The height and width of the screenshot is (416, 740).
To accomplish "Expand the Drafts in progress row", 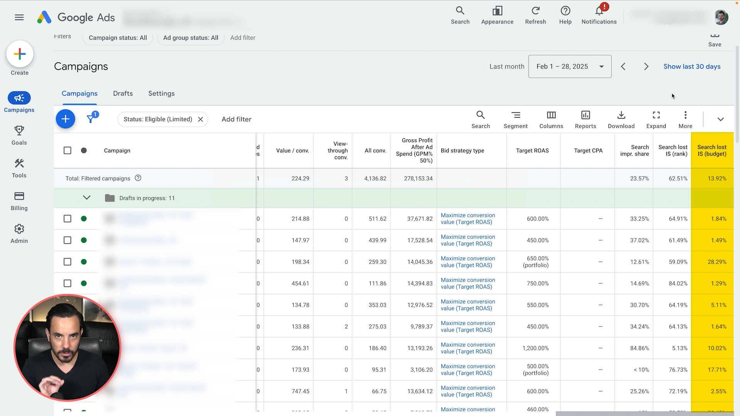I will pyautogui.click(x=87, y=198).
